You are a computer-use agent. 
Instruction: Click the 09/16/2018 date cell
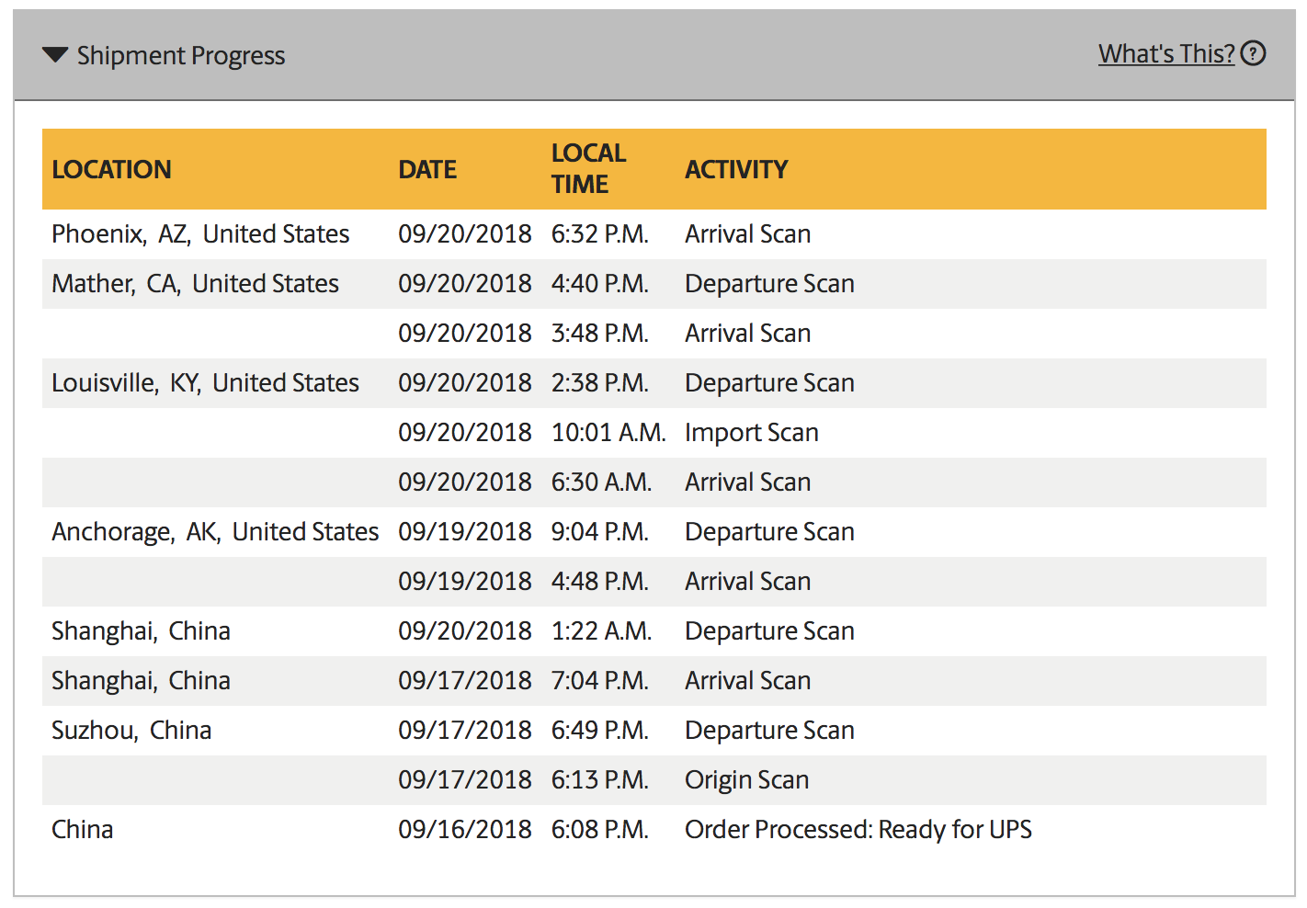(464, 830)
